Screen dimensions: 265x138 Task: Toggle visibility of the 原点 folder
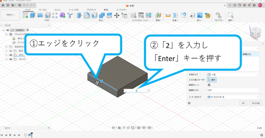[x=11, y=51]
